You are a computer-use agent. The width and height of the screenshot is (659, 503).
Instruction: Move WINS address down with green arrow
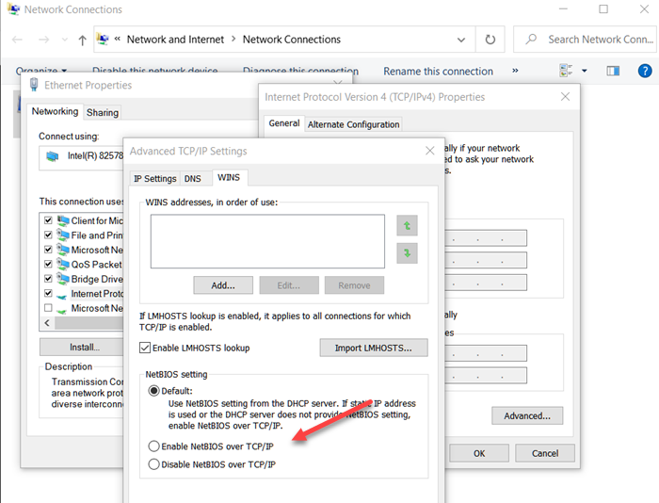click(407, 252)
